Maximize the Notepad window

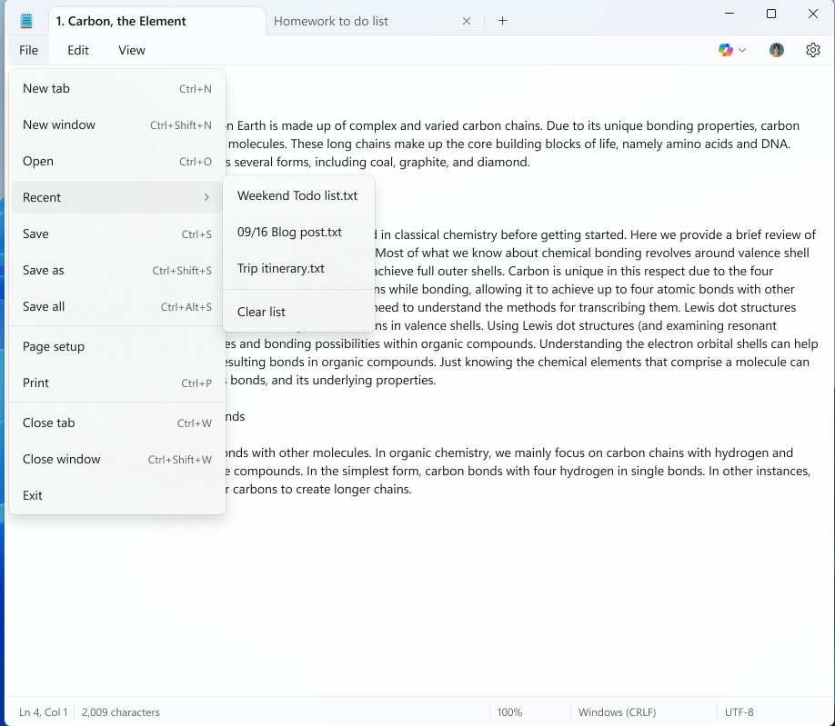click(x=771, y=14)
